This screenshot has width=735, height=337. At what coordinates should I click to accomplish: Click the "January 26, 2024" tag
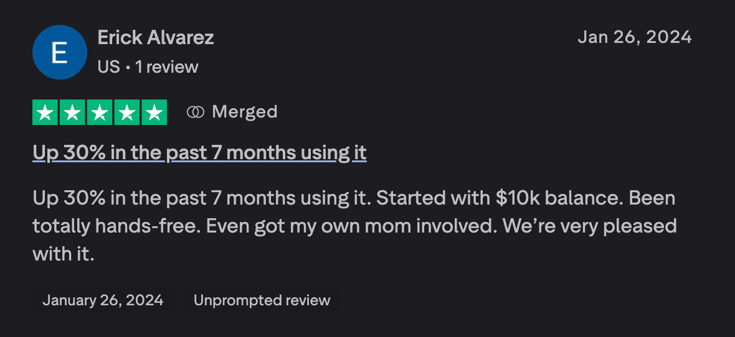103,300
